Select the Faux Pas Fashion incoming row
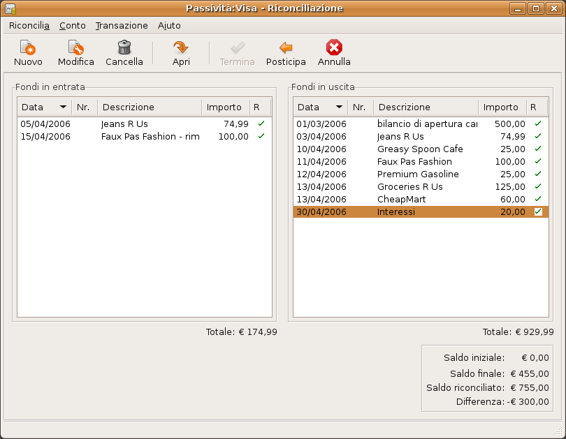Image resolution: width=566 pixels, height=439 pixels. pyautogui.click(x=150, y=136)
